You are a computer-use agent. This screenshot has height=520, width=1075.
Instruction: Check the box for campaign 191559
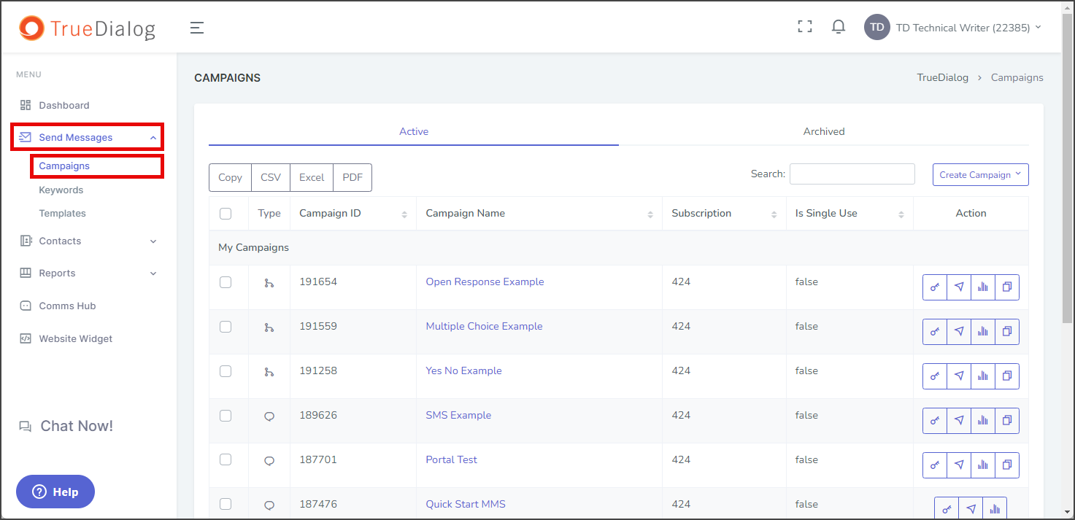226,327
